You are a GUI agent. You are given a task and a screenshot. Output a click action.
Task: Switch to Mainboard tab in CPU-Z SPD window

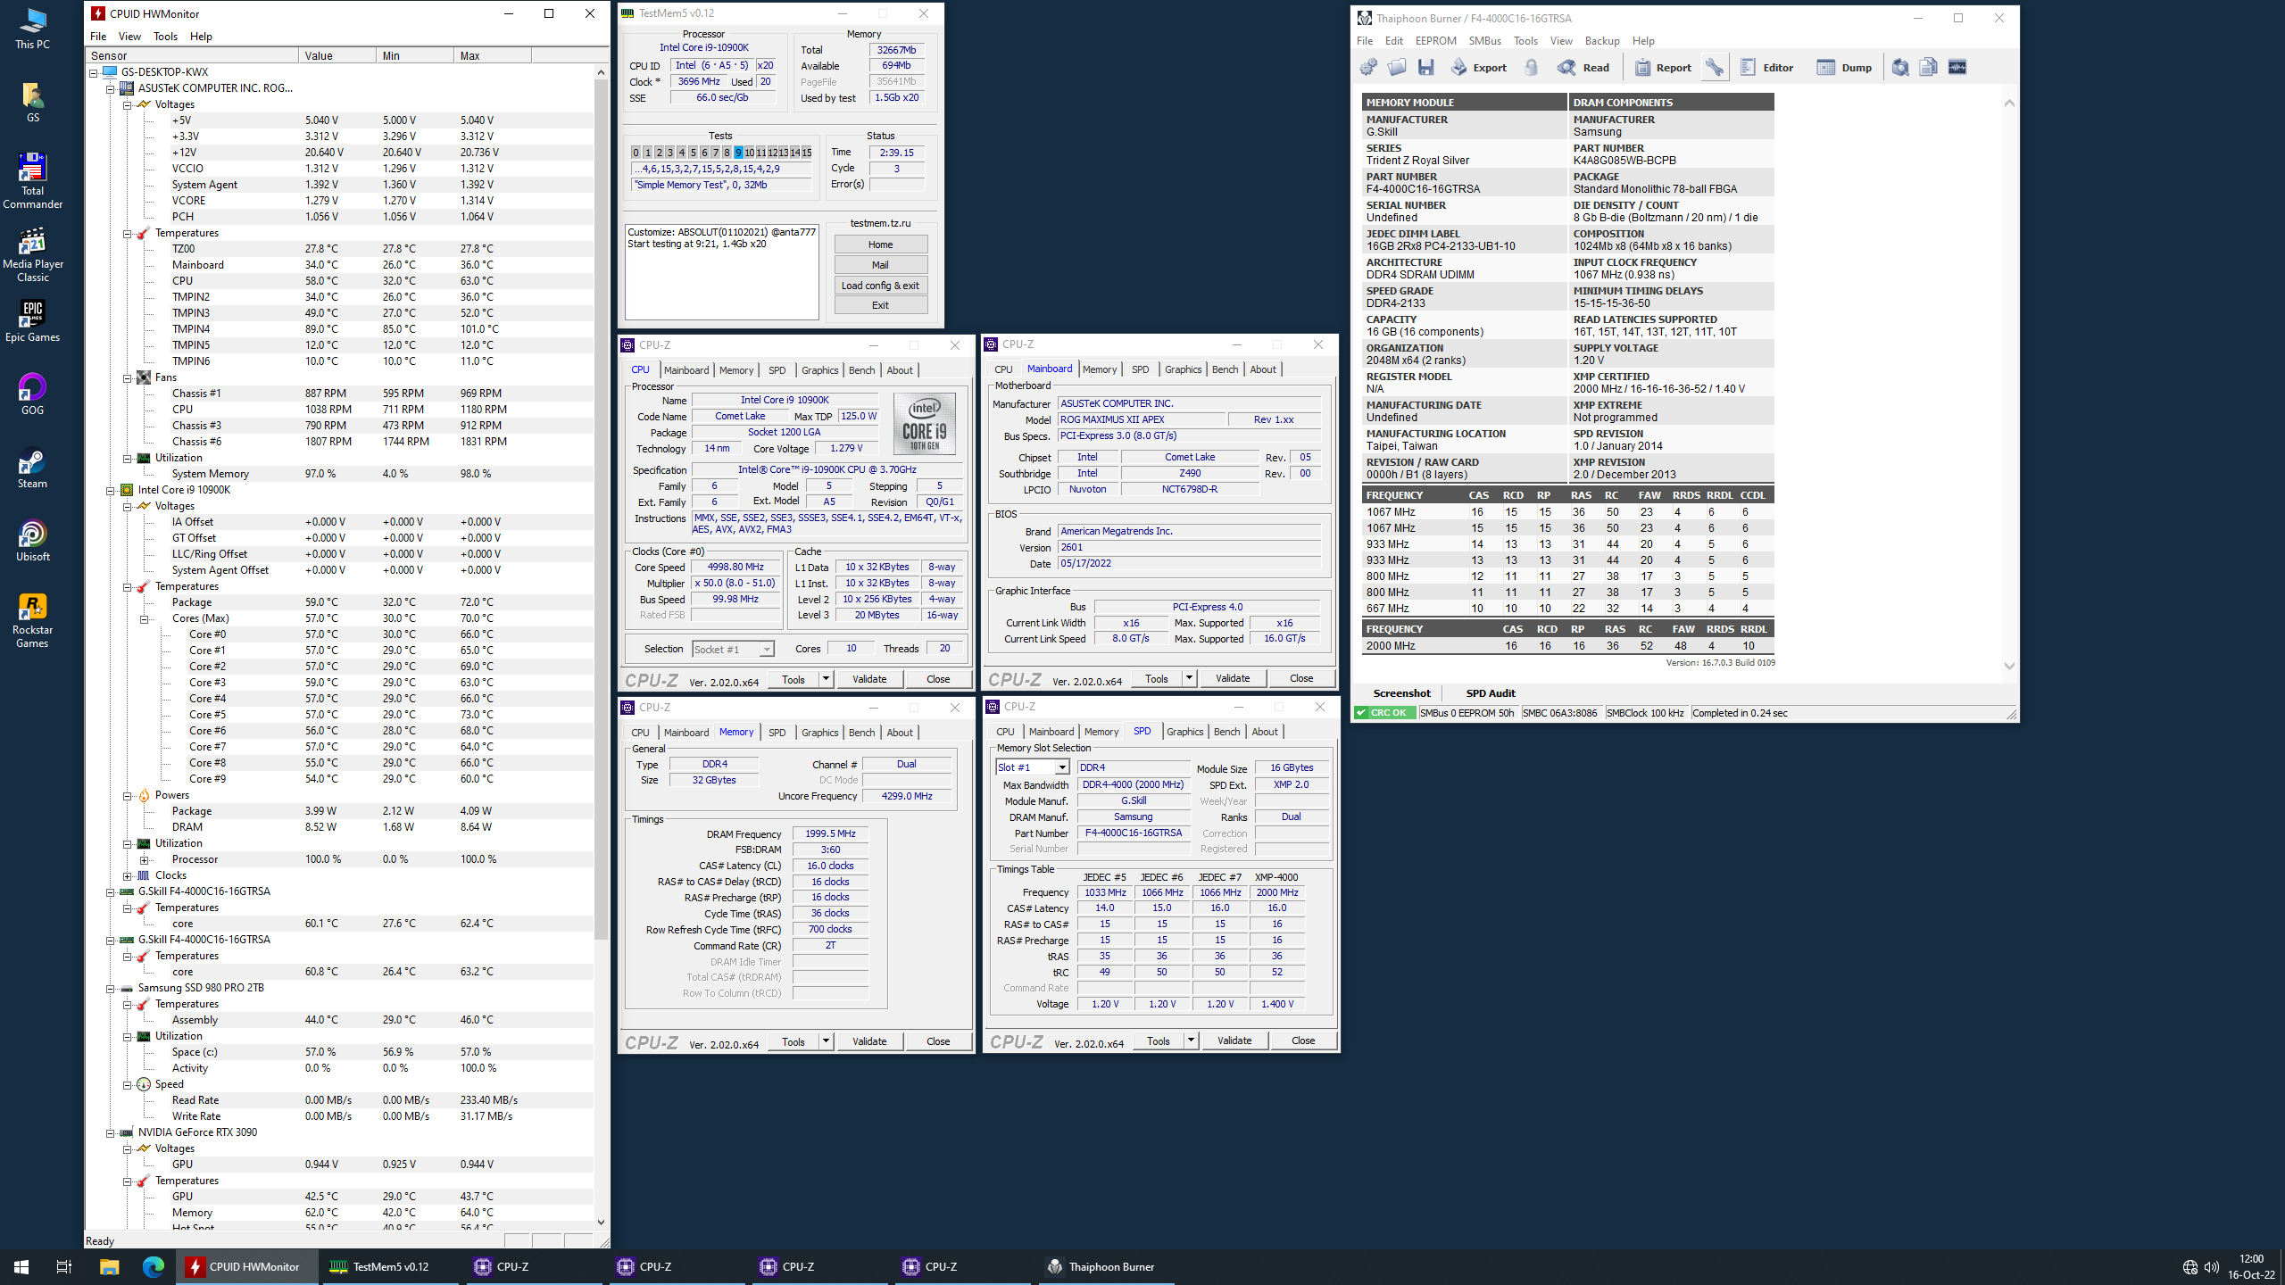click(1051, 732)
